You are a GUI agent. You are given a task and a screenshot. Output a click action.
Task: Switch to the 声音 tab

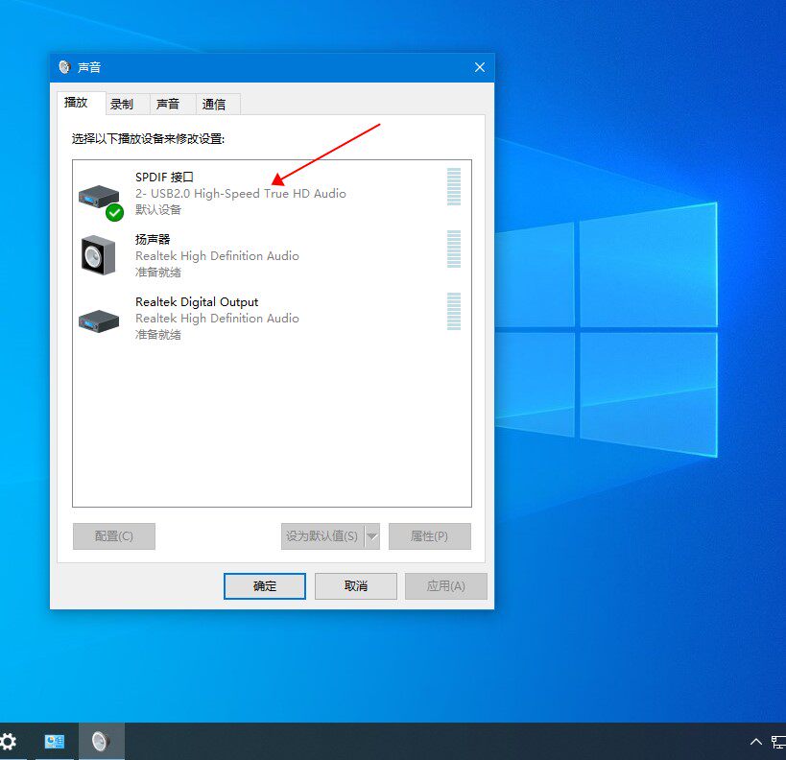tap(173, 105)
